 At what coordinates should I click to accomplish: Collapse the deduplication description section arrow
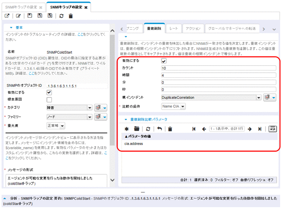(x=126, y=37)
